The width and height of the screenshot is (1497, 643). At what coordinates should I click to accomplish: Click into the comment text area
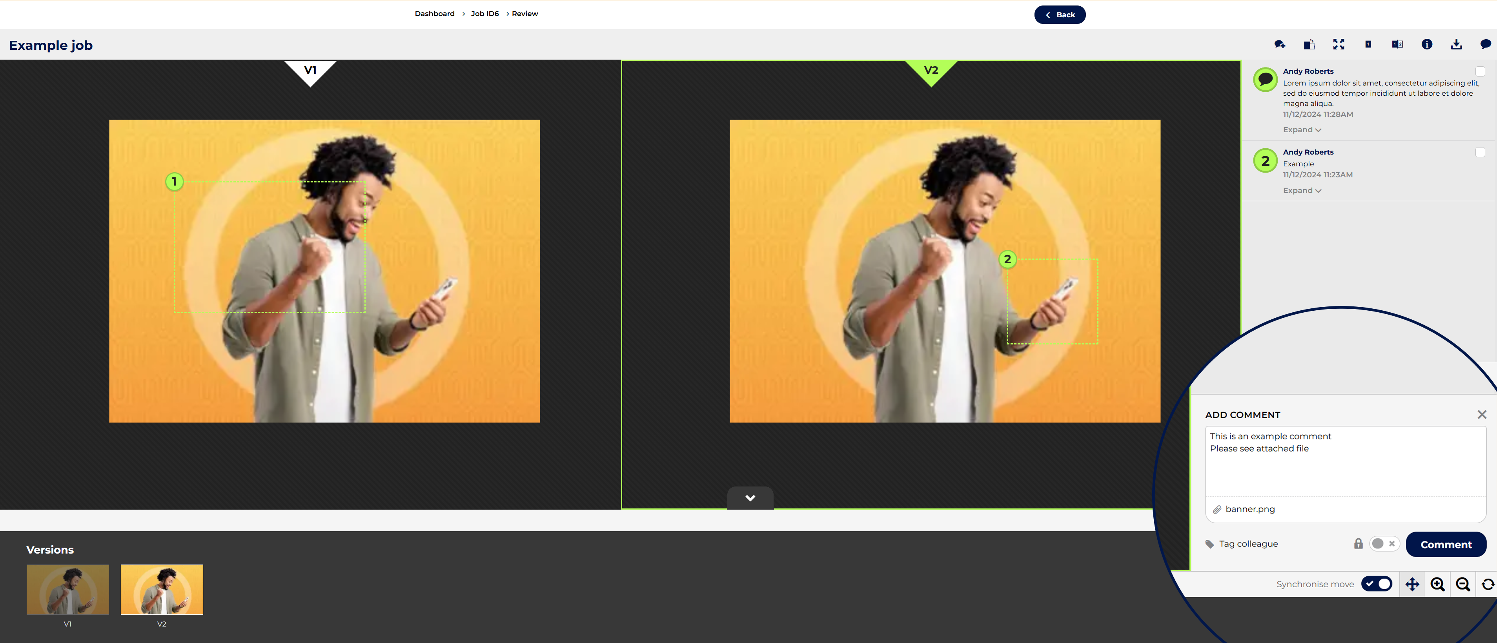(1346, 461)
